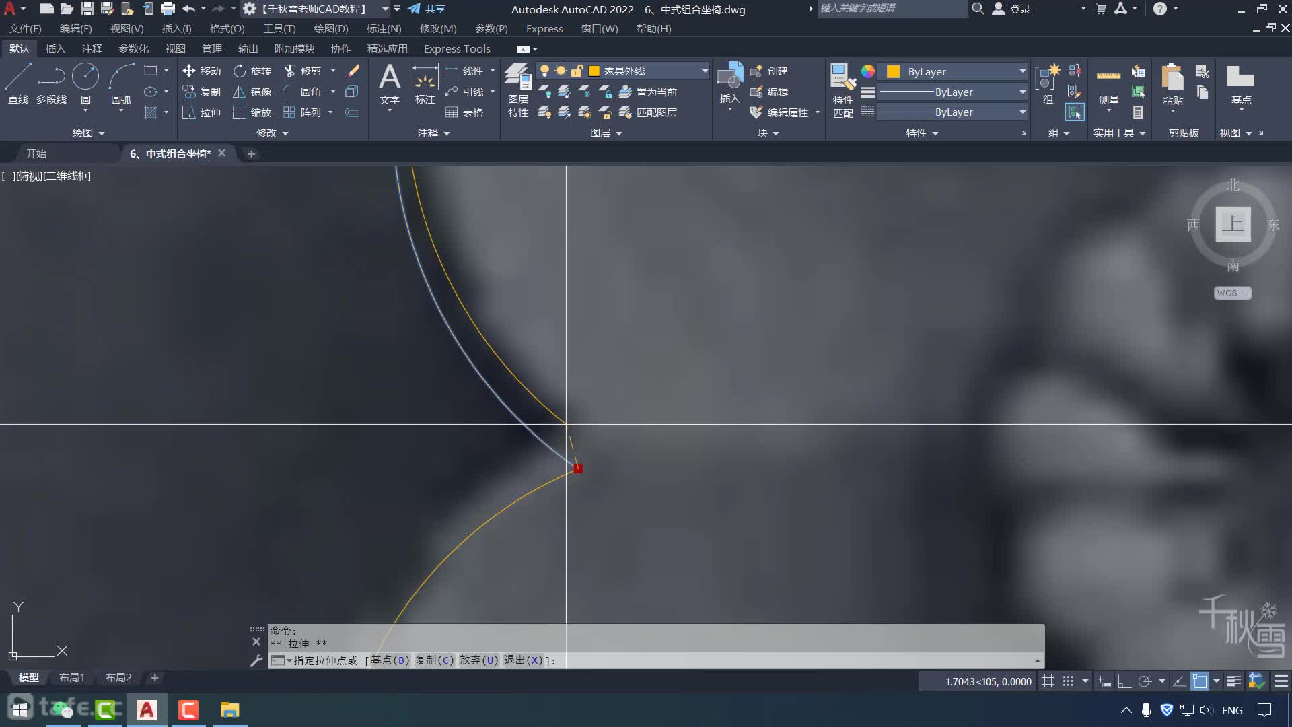Click the object color wheel icon
The height and width of the screenshot is (727, 1292).
(867, 71)
